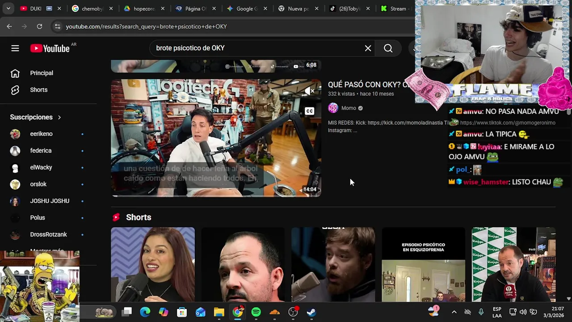Open the clock and date 21:07
572x322 pixels.
pyautogui.click(x=554, y=312)
